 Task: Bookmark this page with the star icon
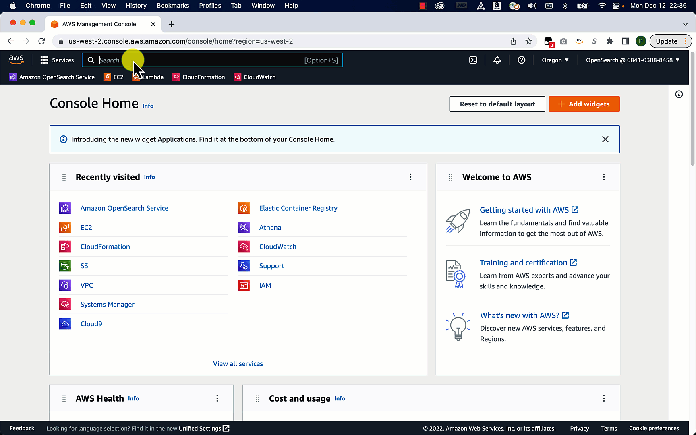coord(529,41)
